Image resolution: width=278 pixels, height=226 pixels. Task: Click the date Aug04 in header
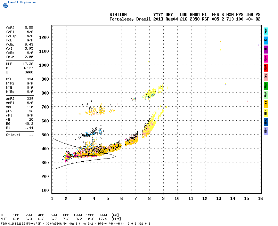171,19
